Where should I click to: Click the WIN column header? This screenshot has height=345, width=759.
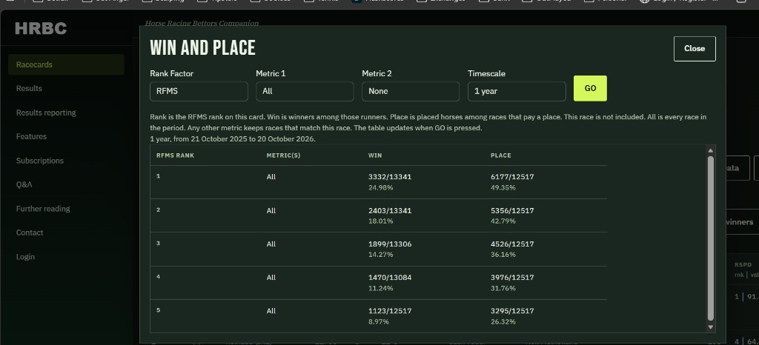(x=375, y=155)
